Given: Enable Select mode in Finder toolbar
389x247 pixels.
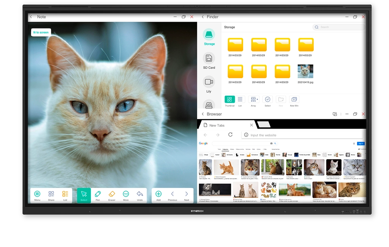Looking at the screenshot, I should pyautogui.click(x=268, y=100).
